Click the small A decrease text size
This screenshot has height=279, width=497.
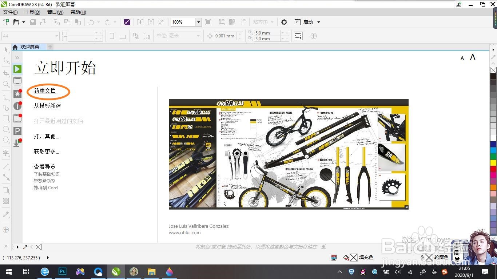462,58
